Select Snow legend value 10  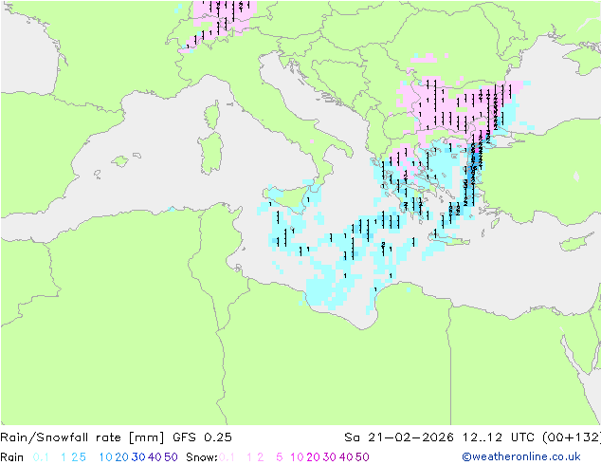coord(297,457)
